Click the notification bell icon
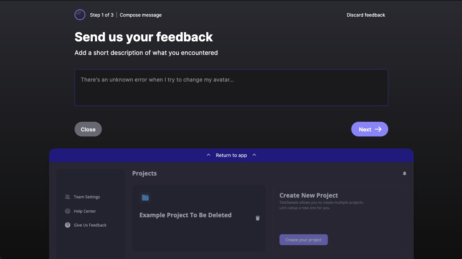 tap(404, 174)
